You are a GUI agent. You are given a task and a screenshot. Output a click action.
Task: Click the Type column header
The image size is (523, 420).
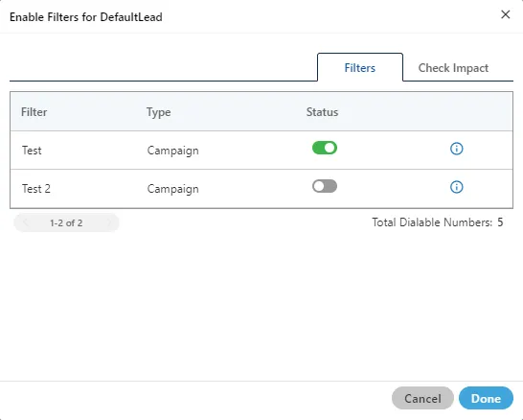pos(158,112)
